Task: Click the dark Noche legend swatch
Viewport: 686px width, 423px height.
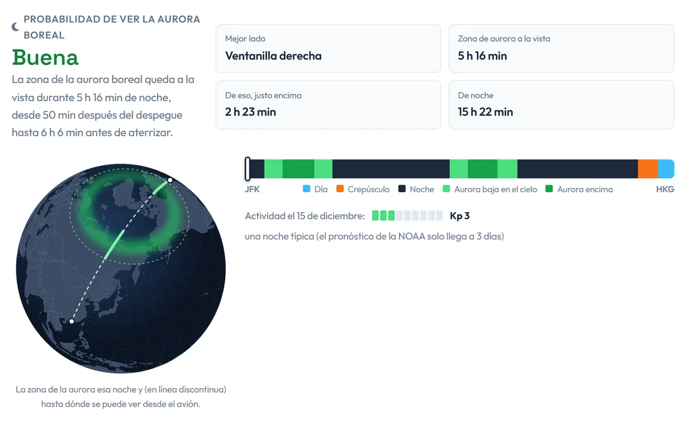Action: [x=402, y=189]
